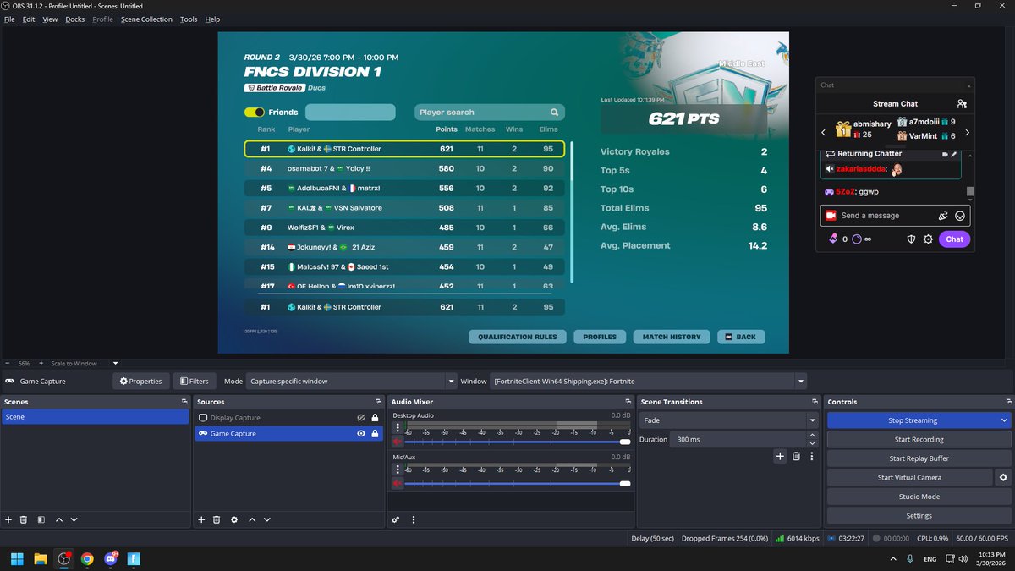Click Start Recording button
This screenshot has width=1015, height=571.
(919, 439)
